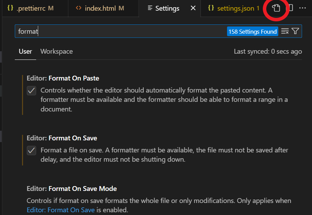Disable the Format On Paste checkbox
The image size is (312, 215).
(32, 90)
